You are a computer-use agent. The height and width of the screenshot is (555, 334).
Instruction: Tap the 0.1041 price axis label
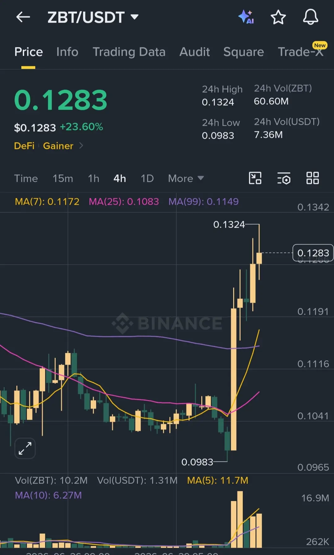pos(313,416)
